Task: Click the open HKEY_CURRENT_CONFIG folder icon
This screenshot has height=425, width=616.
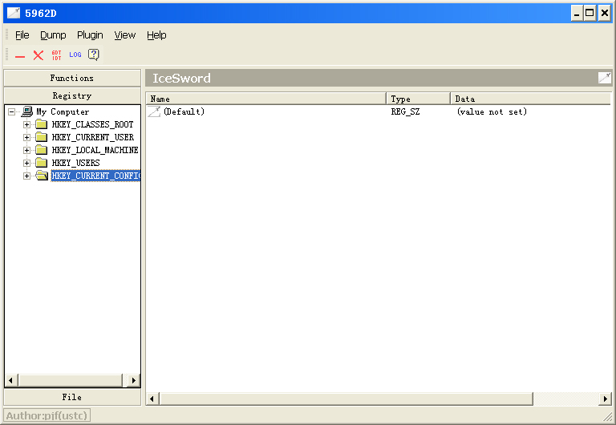Action: (42, 176)
